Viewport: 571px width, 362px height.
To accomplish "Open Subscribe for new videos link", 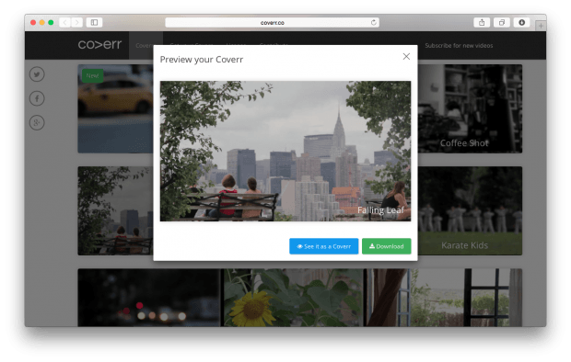I will 459,45.
